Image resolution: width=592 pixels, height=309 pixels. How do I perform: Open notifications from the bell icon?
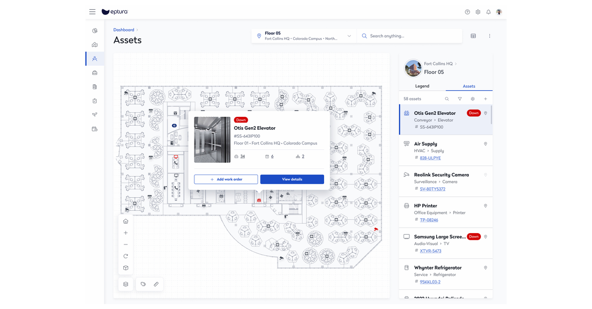488,11
